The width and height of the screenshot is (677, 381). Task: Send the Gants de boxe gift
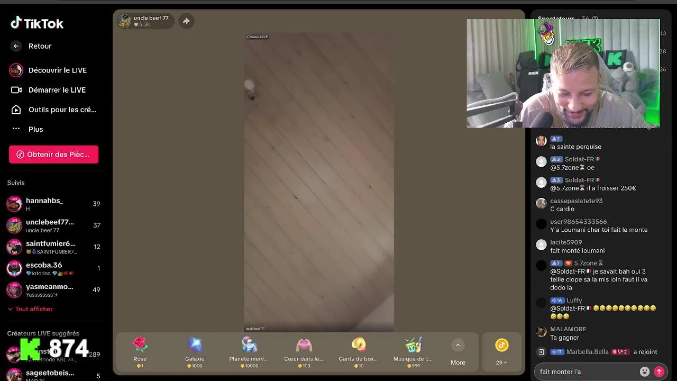tap(358, 352)
